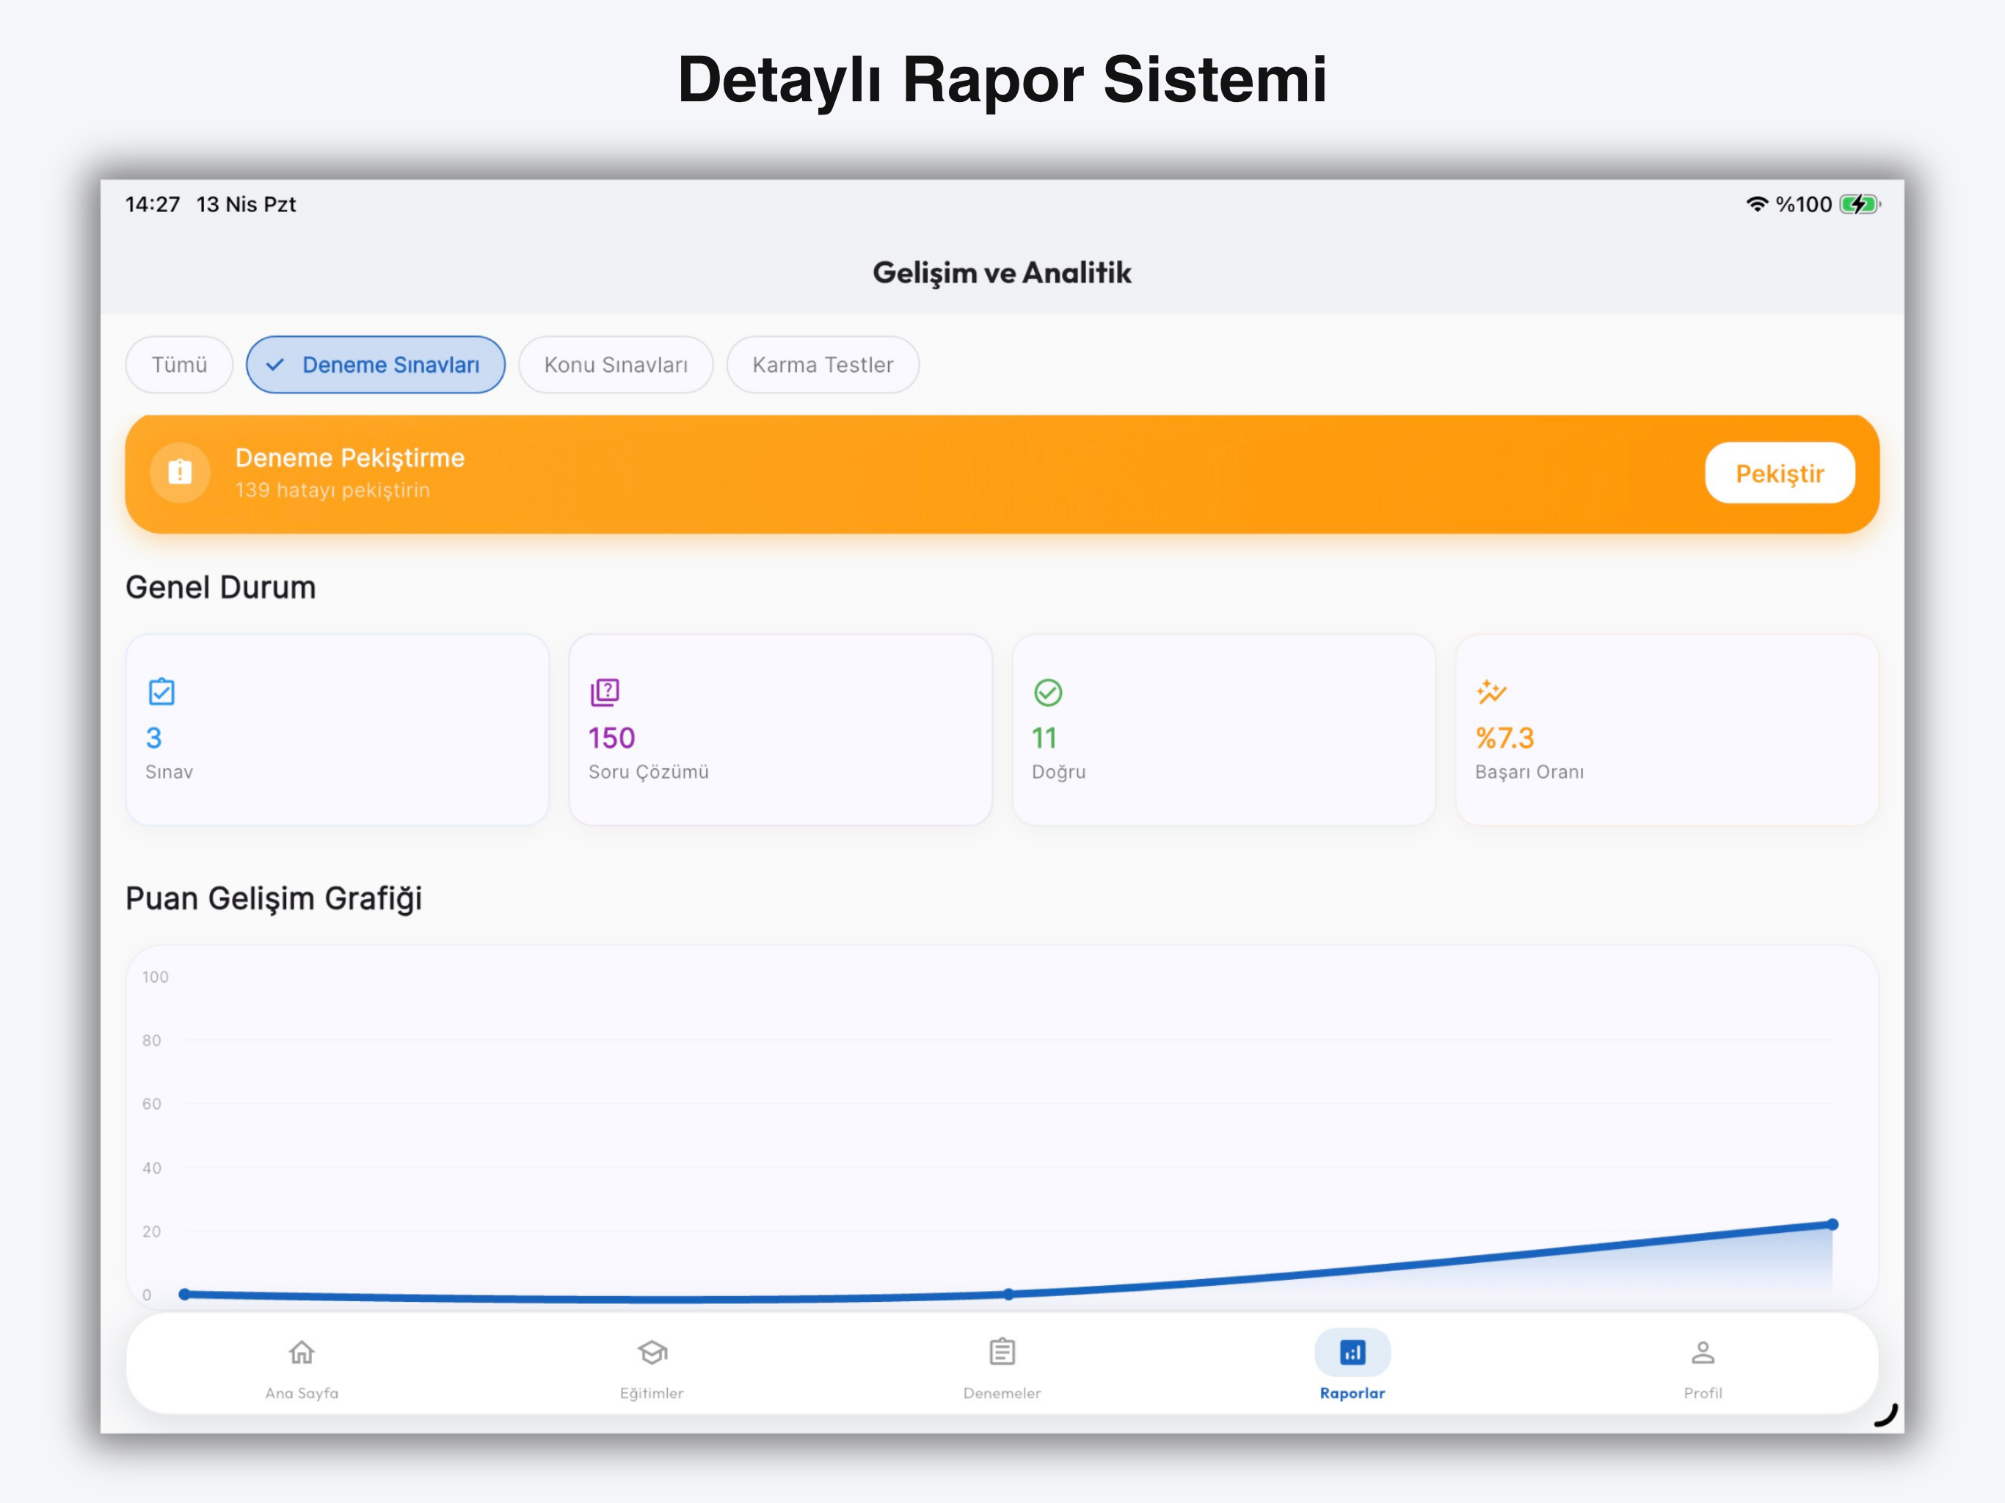
Task: Click the 100 axis label on chart
Action: coord(155,978)
